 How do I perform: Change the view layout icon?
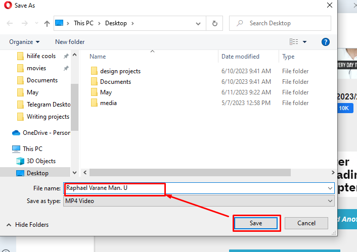pyautogui.click(x=294, y=42)
